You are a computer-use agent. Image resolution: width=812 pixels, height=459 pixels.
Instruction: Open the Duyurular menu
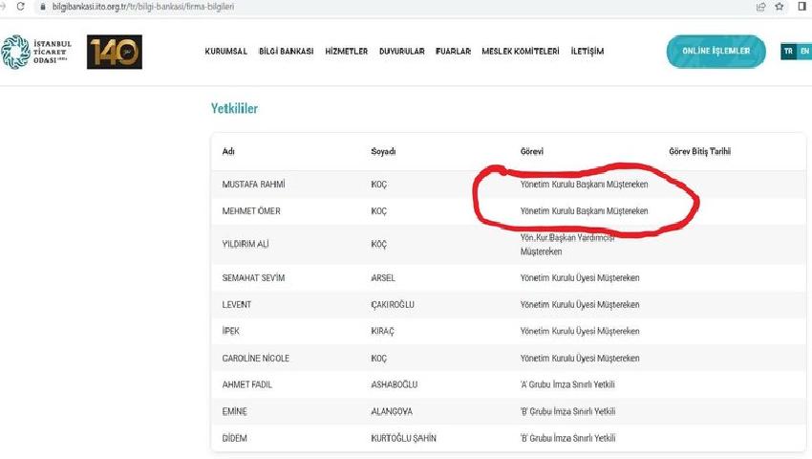tap(402, 52)
